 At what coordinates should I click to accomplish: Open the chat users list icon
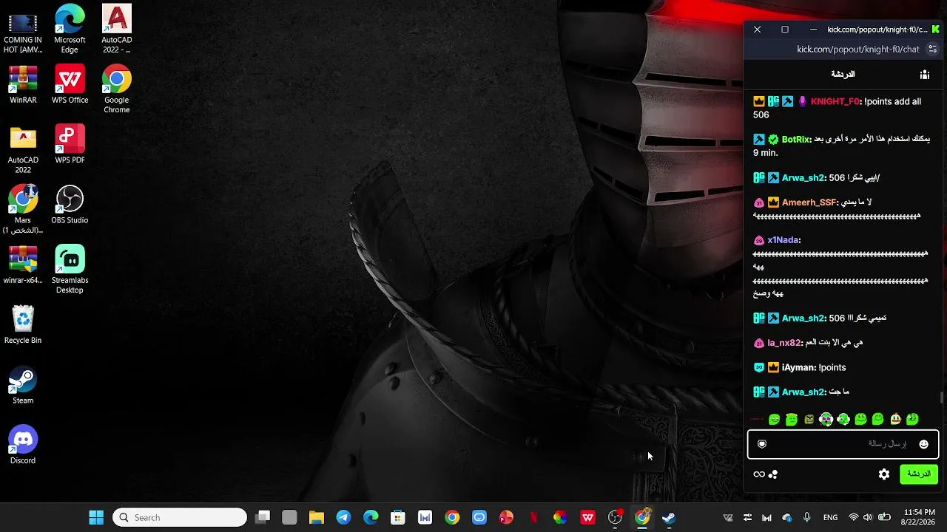pos(924,75)
